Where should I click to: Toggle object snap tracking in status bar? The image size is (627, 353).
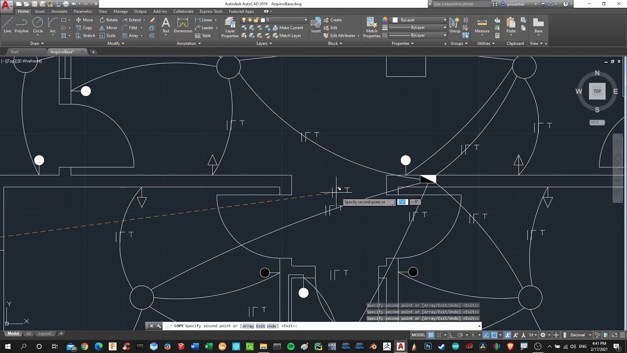pos(486,335)
